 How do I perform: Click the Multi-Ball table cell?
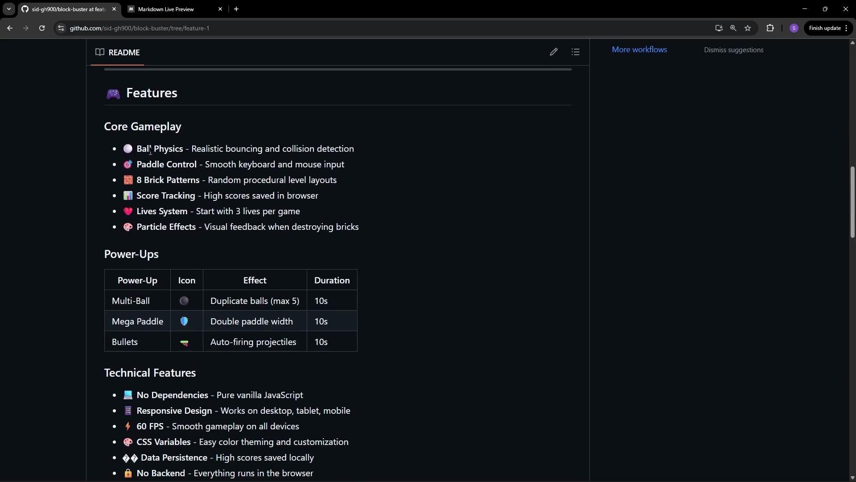[137, 301]
